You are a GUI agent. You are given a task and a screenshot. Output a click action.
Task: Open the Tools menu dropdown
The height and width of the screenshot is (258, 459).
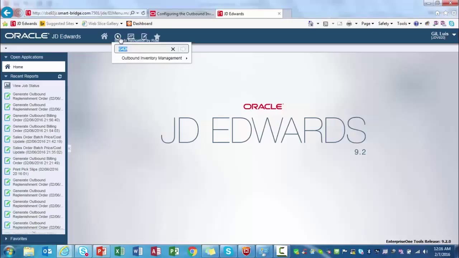pos(404,24)
